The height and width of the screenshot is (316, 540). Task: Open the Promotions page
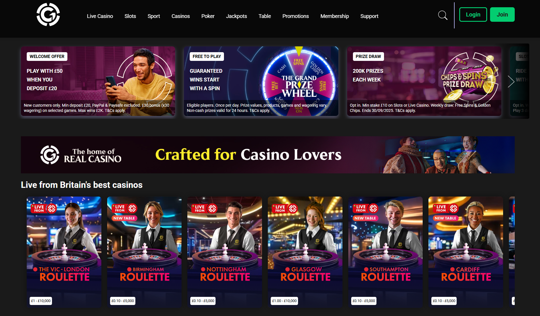tap(295, 16)
